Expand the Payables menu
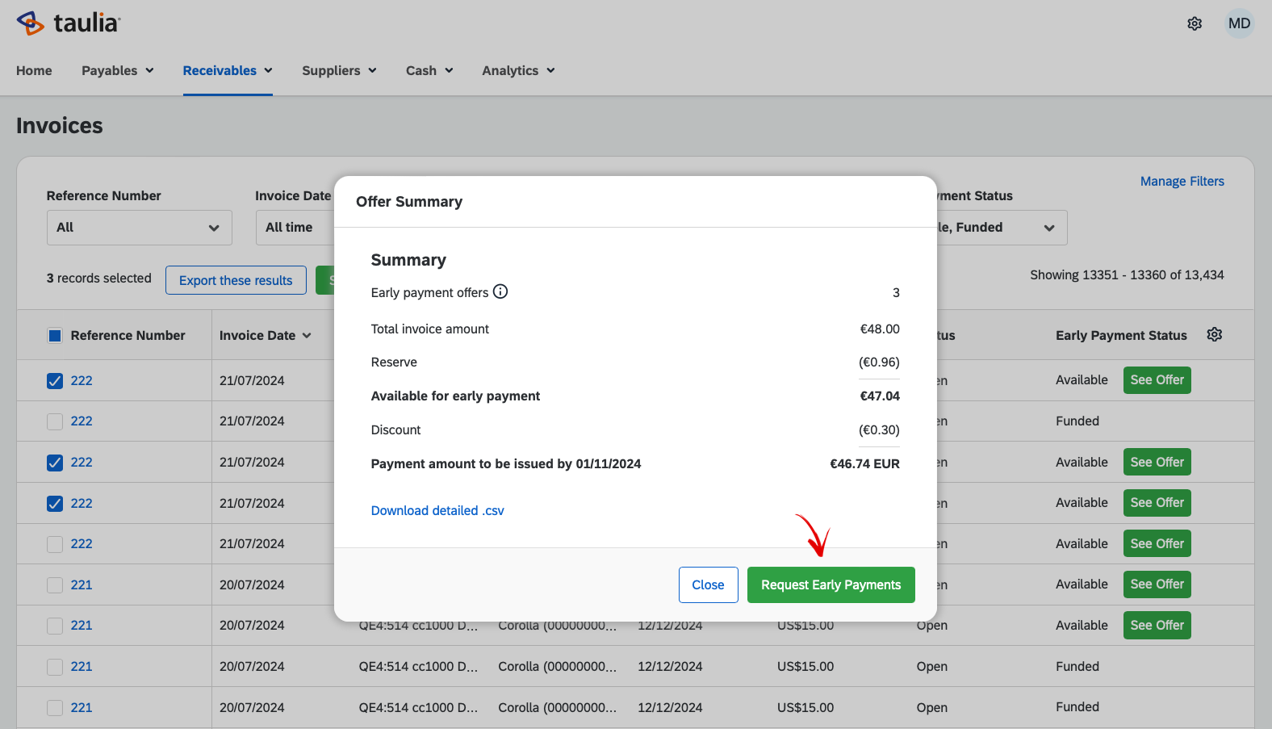This screenshot has width=1272, height=729. [118, 70]
